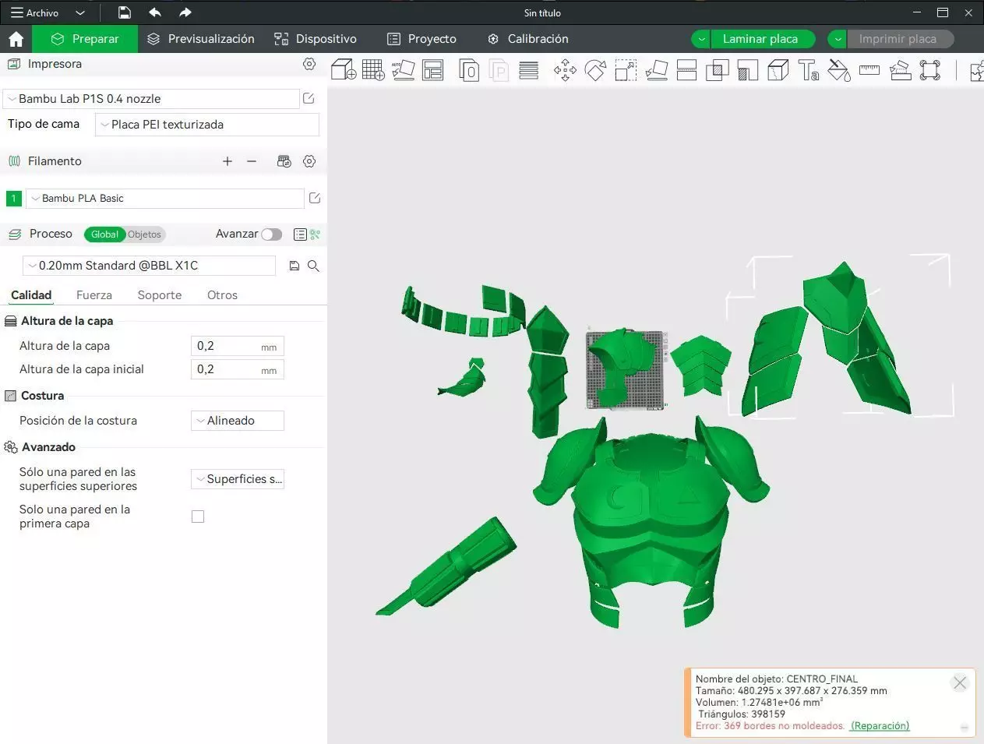This screenshot has height=744, width=984.
Task: Select the Global process scope
Action: click(x=104, y=234)
